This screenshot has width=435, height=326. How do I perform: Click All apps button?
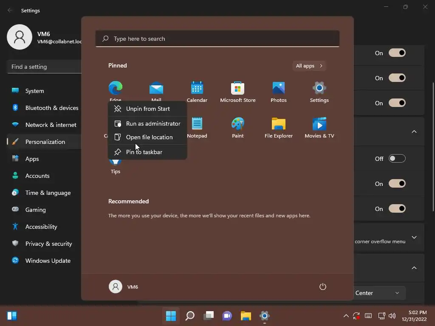(309, 66)
